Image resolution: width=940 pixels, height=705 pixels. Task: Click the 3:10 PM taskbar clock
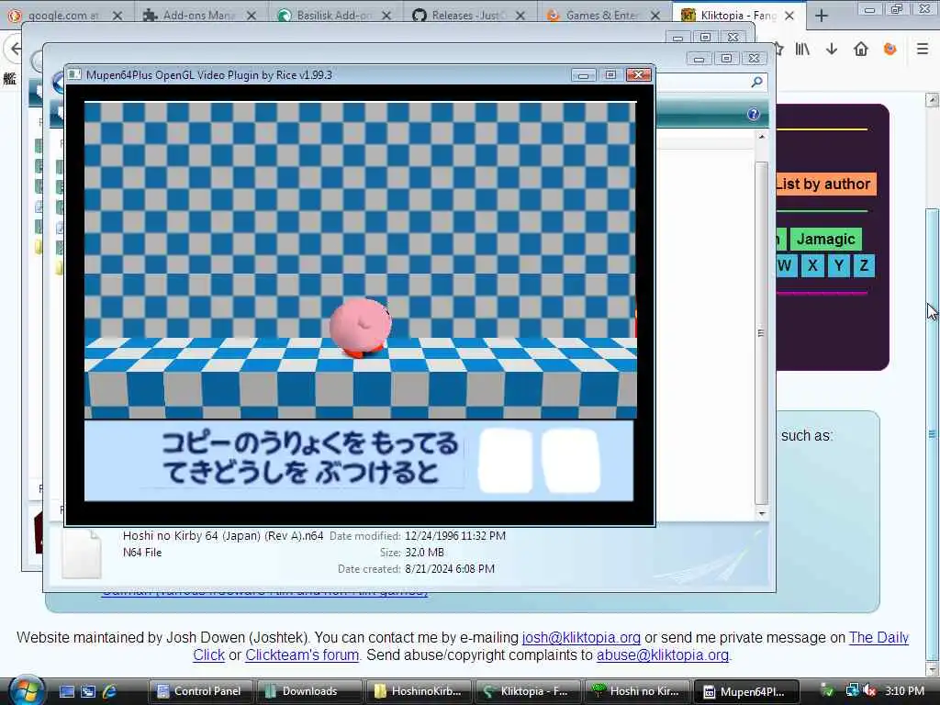click(x=904, y=691)
